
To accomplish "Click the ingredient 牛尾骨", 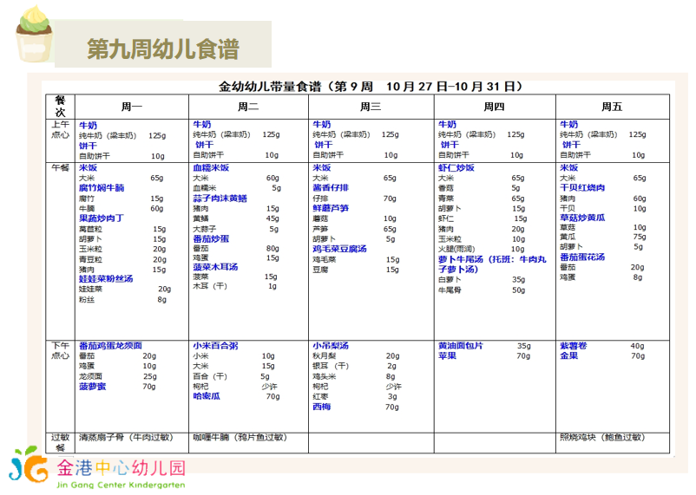I will point(450,290).
